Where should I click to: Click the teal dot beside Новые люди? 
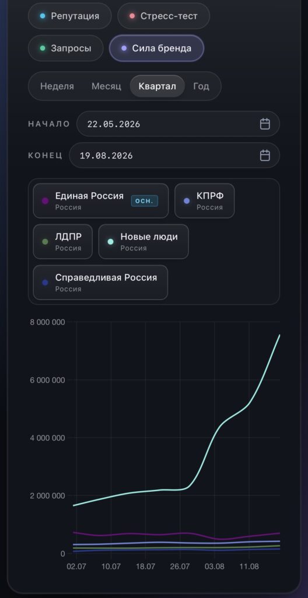(x=111, y=242)
